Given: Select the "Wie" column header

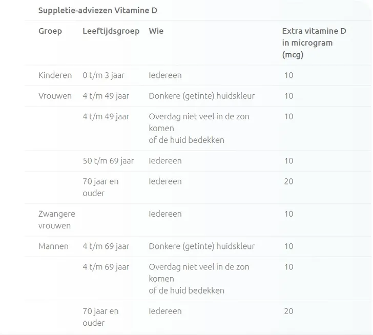Looking at the screenshot, I should click(156, 31).
